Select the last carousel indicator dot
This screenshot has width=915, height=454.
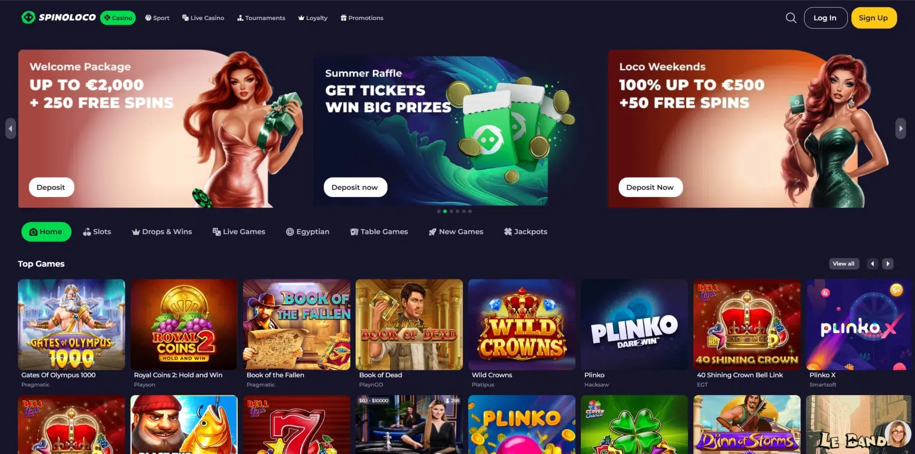click(x=470, y=211)
